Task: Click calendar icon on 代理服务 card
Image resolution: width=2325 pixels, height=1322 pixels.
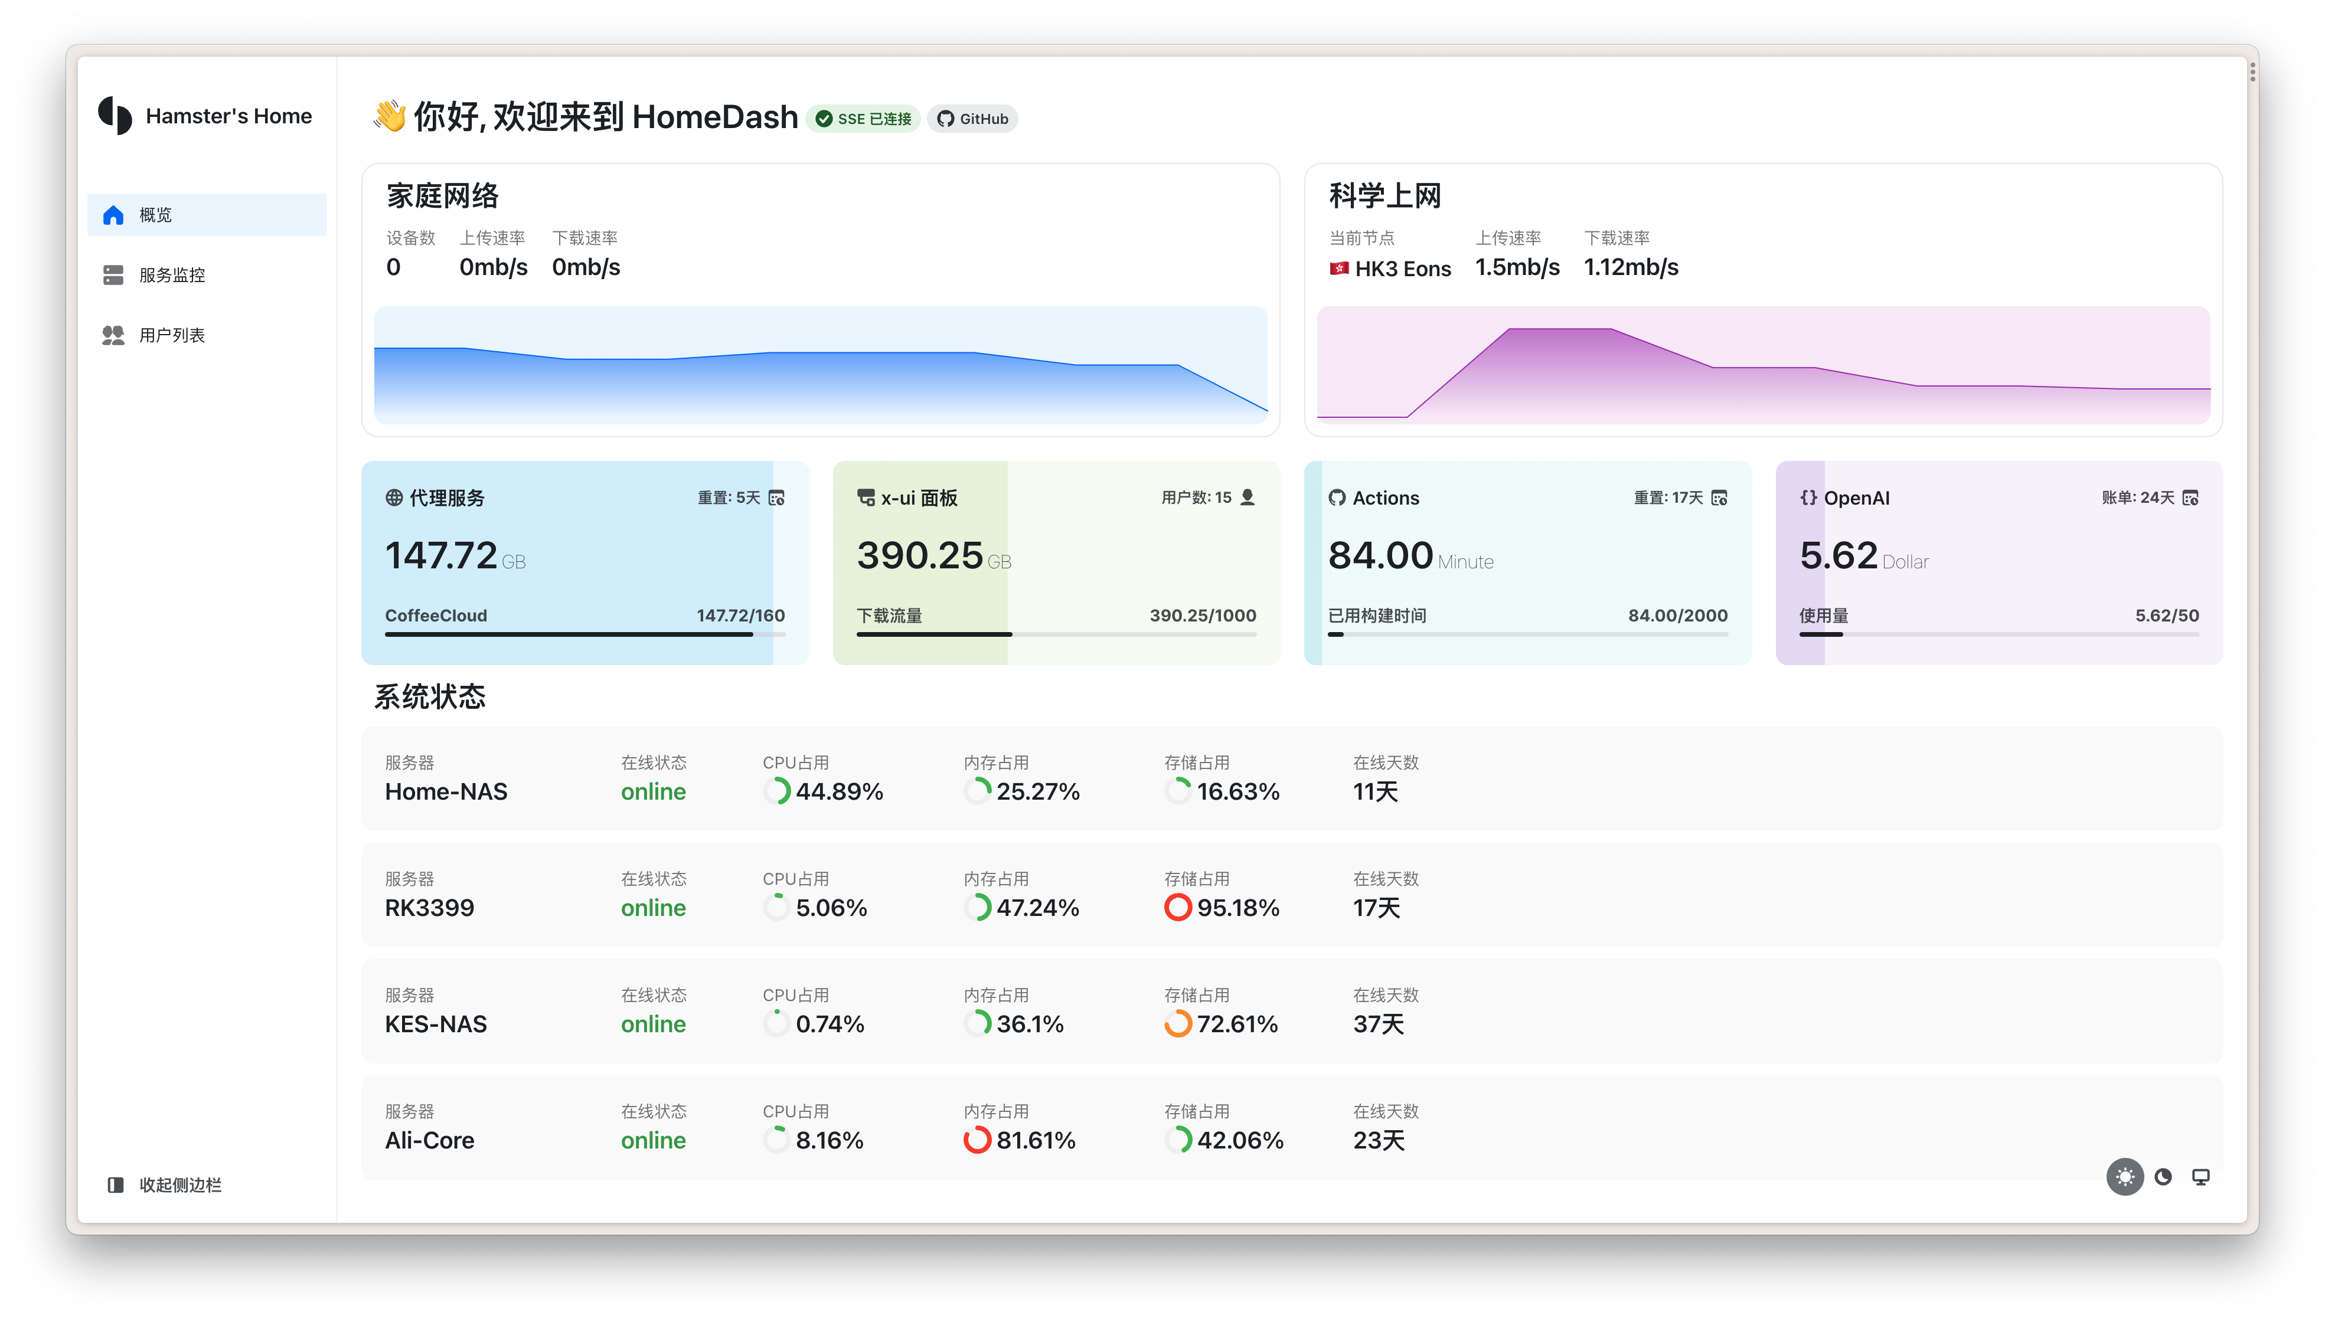Action: [x=776, y=498]
